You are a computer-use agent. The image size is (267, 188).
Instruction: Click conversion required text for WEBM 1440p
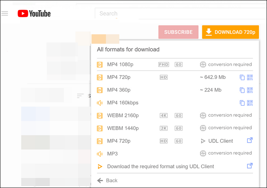coord(230,128)
